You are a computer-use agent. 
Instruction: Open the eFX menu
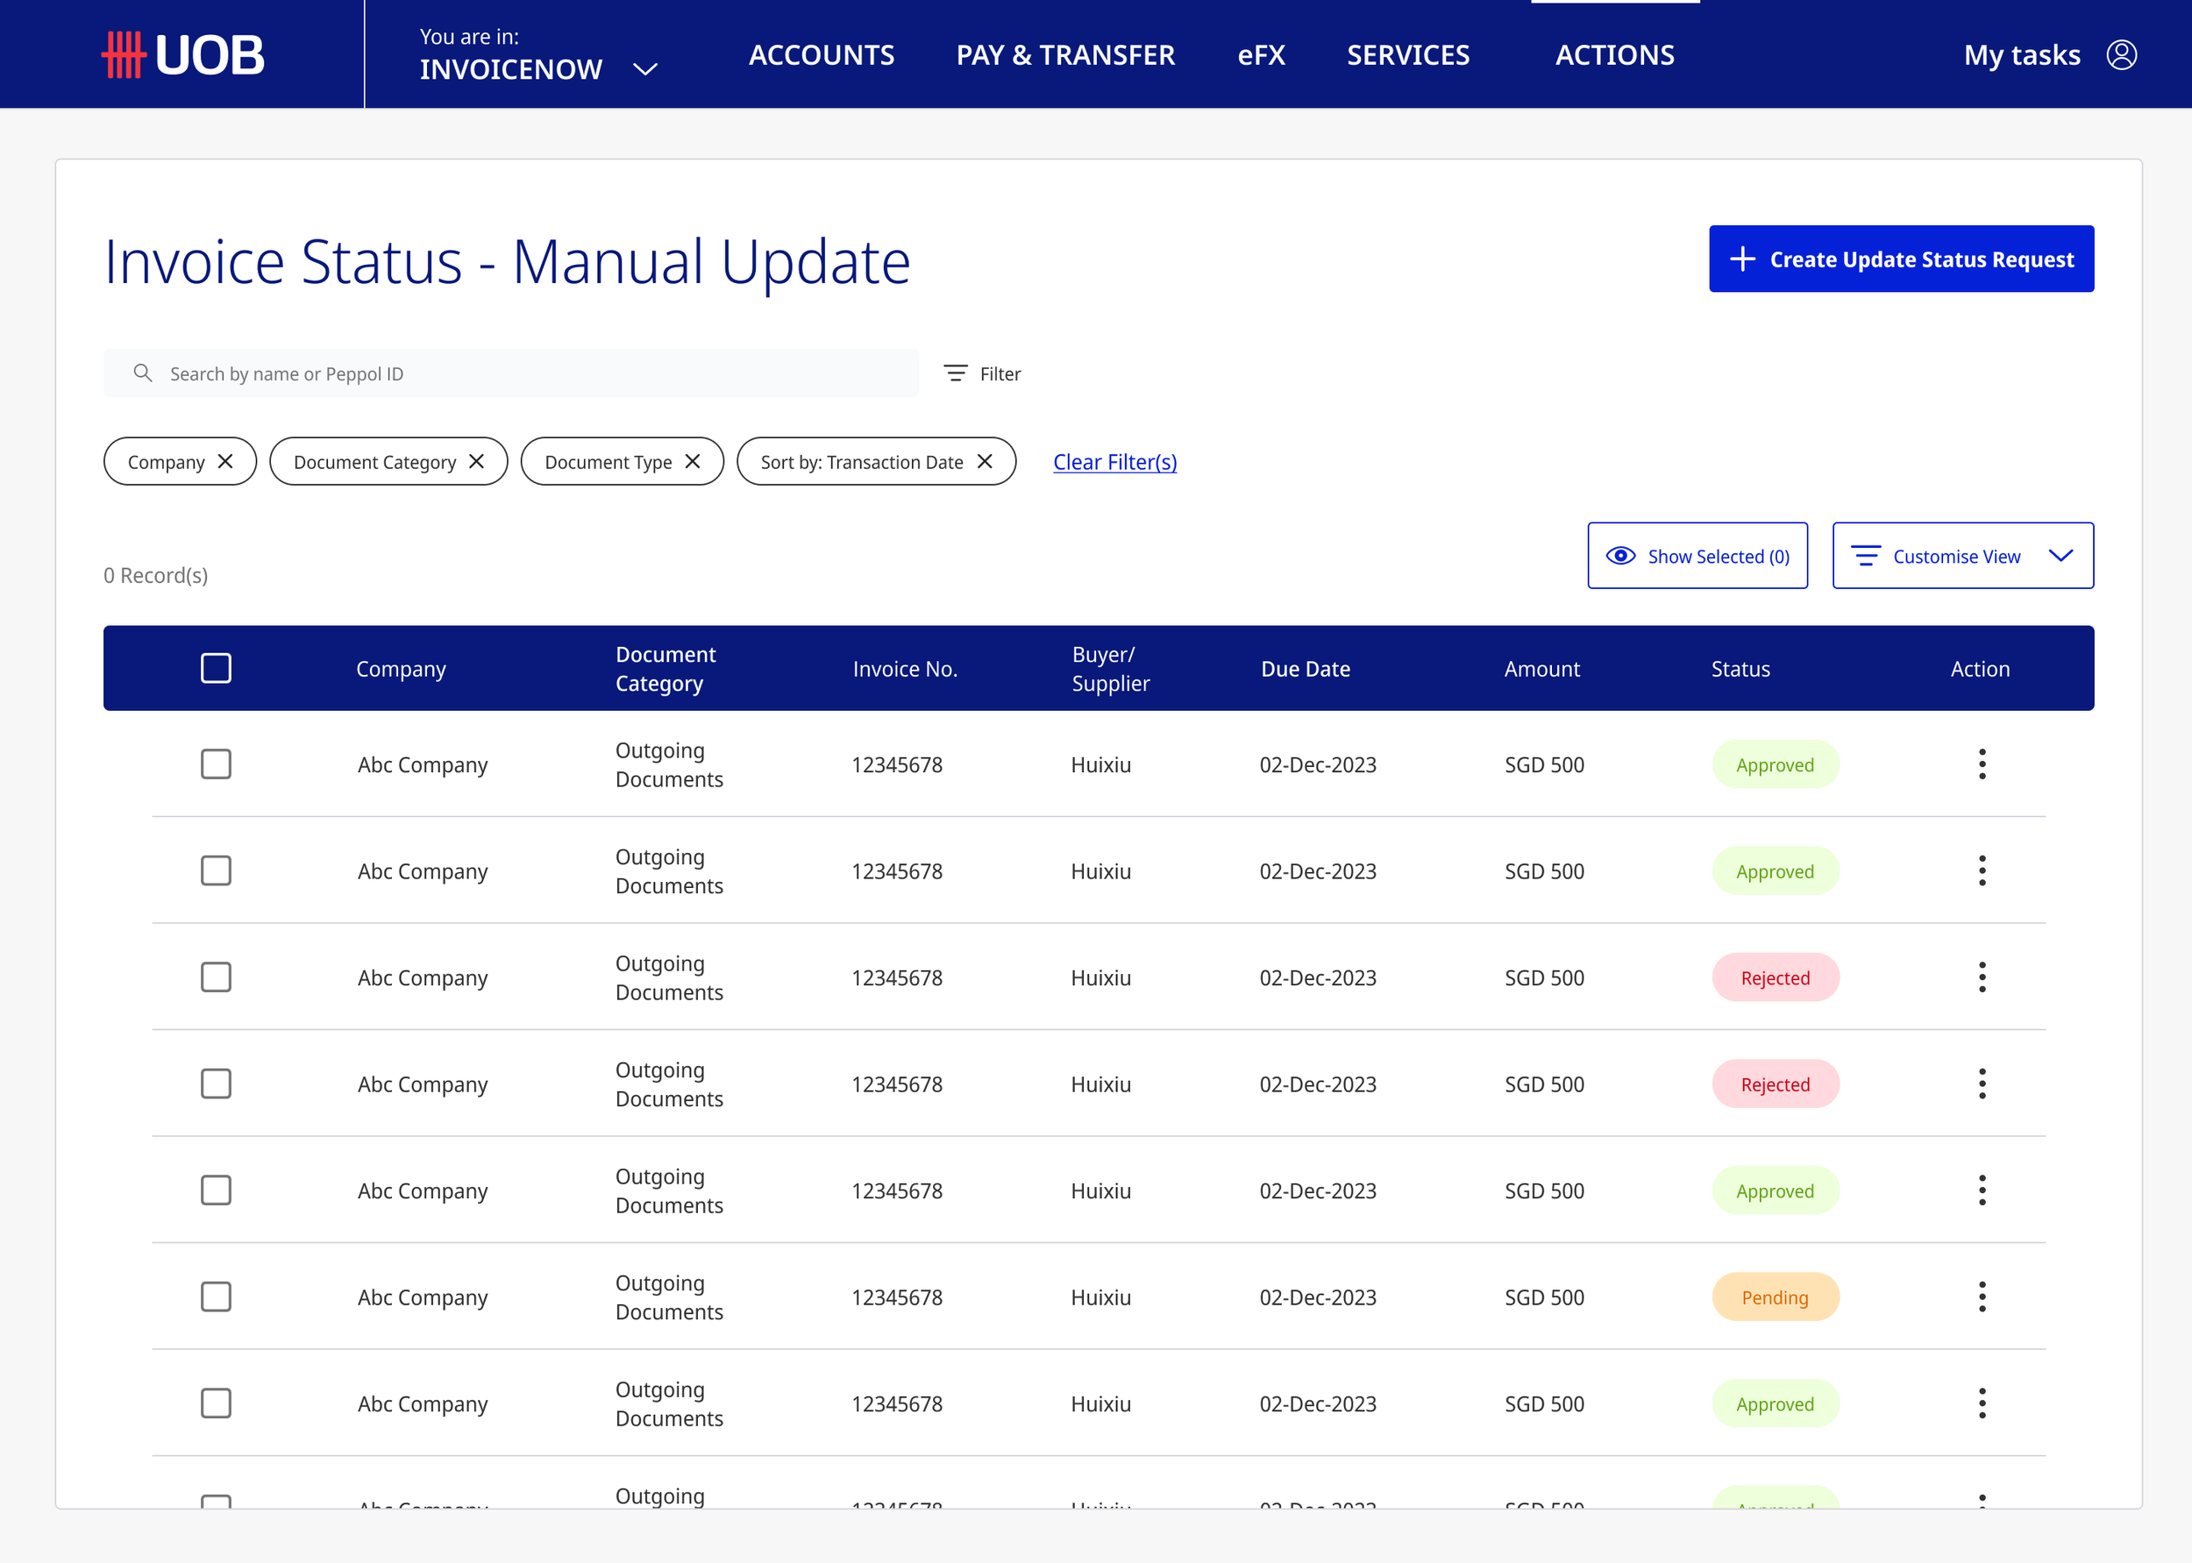1261,55
